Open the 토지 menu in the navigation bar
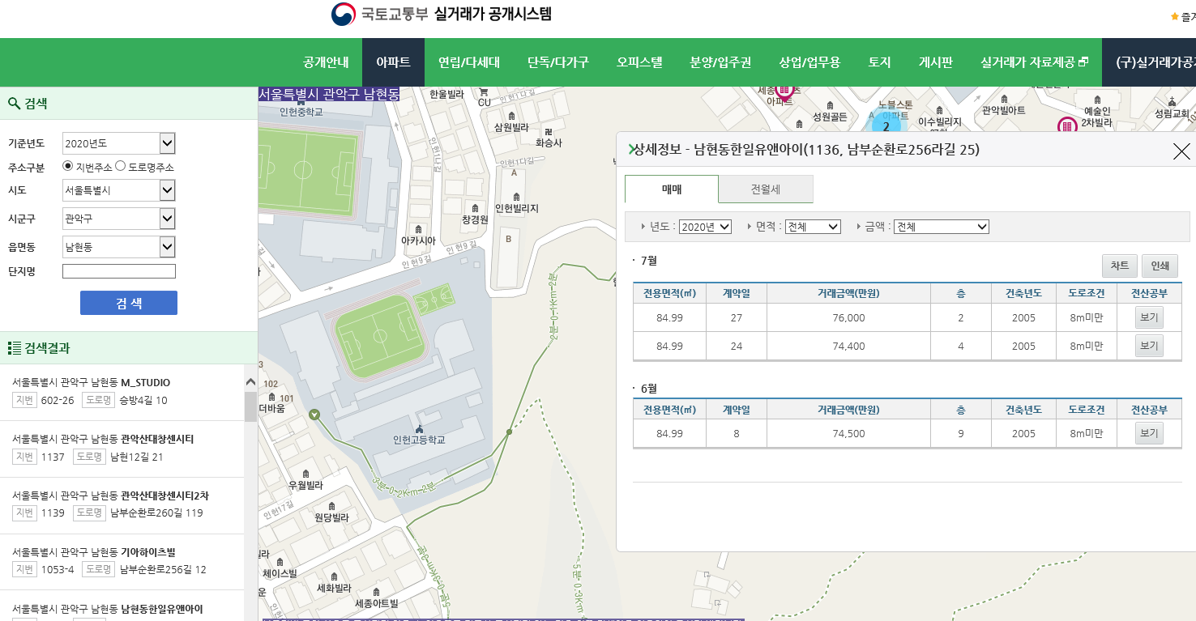 [878, 62]
